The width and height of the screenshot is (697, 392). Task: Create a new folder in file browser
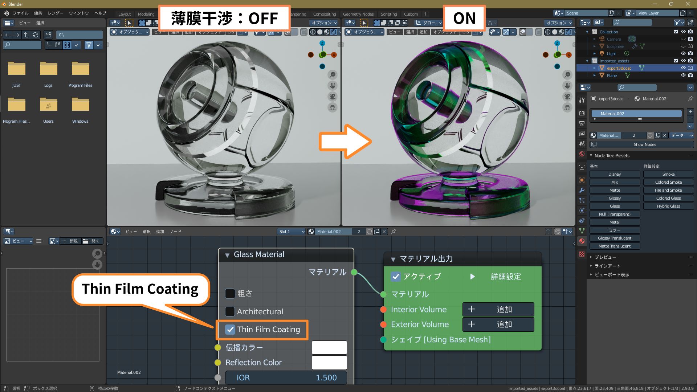48,35
